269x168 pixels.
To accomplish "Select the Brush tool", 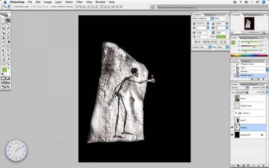I will (x=8, y=33).
